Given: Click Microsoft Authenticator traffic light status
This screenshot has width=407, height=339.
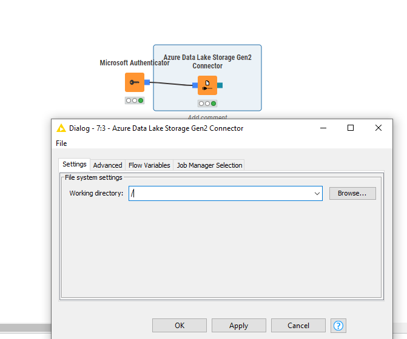Looking at the screenshot, I should click(135, 100).
